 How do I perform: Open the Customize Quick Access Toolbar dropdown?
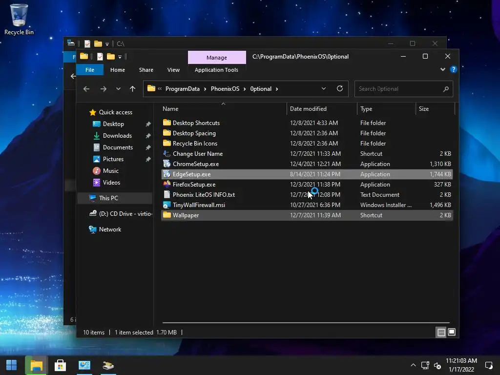pyautogui.click(x=120, y=57)
